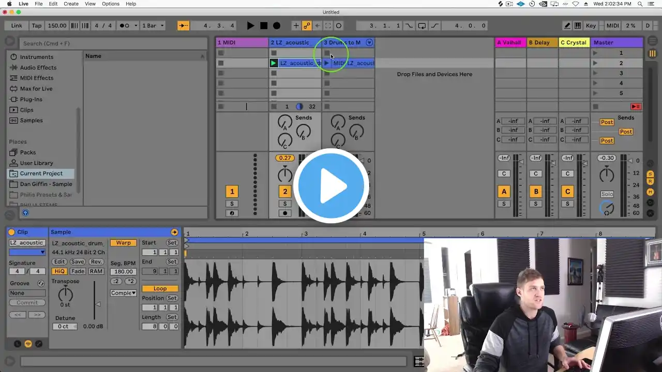Select Audio Effects in the browser
The height and width of the screenshot is (372, 662).
click(x=38, y=68)
